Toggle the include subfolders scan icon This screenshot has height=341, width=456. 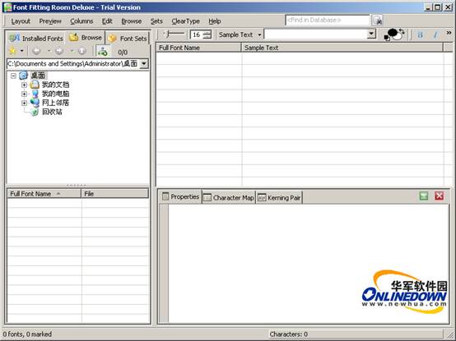(x=103, y=52)
